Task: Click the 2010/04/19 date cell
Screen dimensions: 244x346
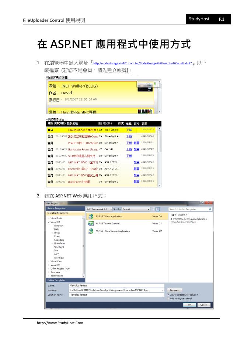Action: point(147,149)
